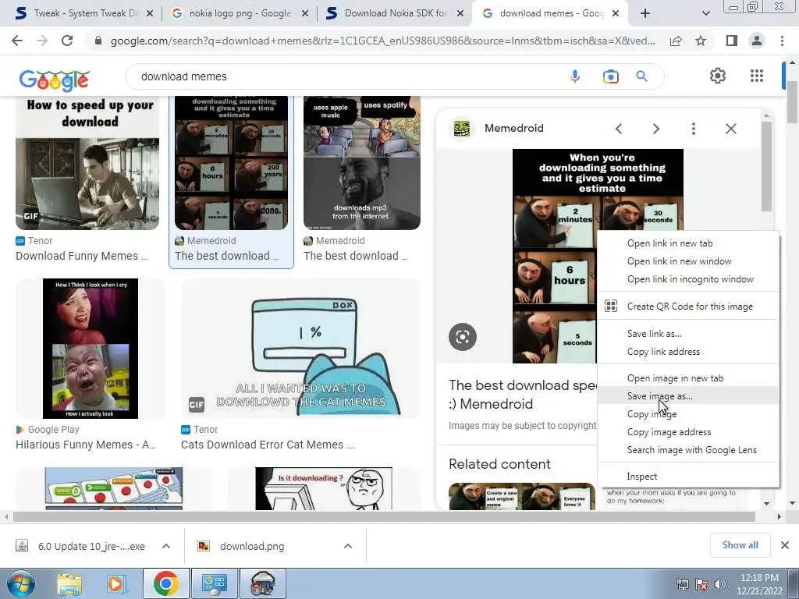799x599 pixels.
Task: Close the downloads bar
Action: pyautogui.click(x=785, y=545)
